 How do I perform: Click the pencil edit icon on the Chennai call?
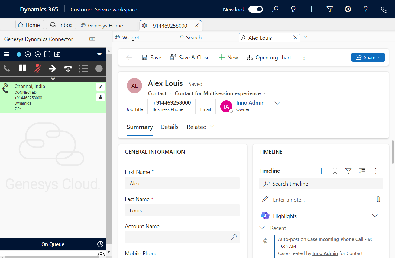coord(100,87)
